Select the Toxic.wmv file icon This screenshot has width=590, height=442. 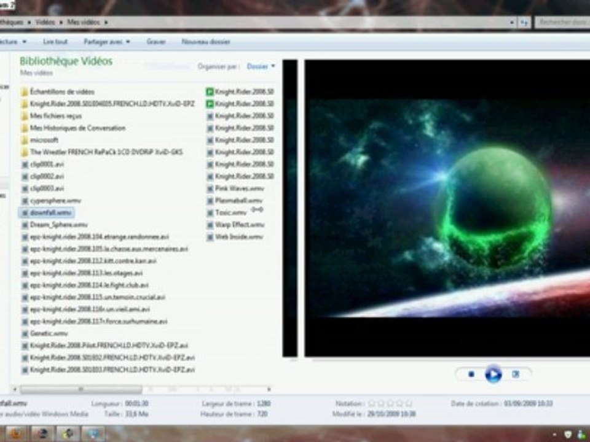click(x=210, y=213)
